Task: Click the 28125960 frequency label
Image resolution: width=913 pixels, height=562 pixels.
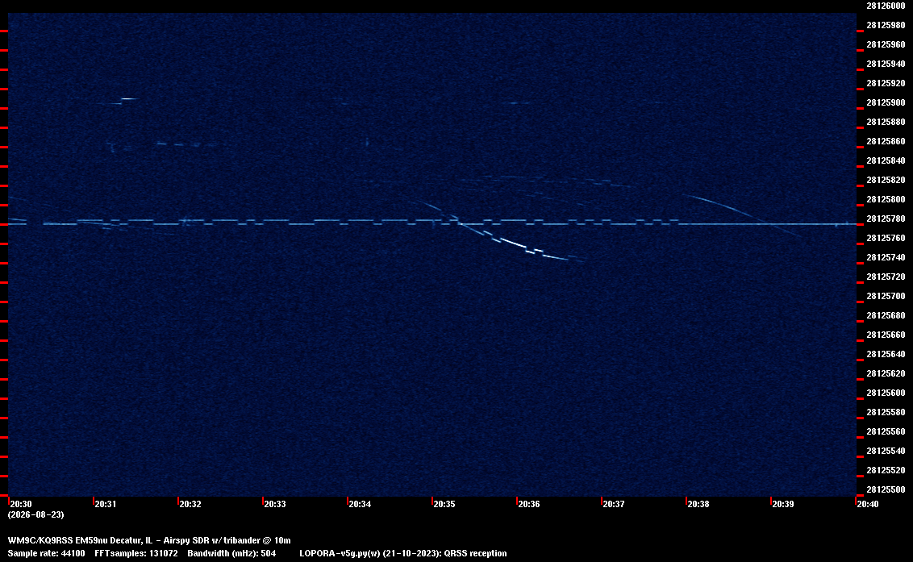Action: pos(886,44)
